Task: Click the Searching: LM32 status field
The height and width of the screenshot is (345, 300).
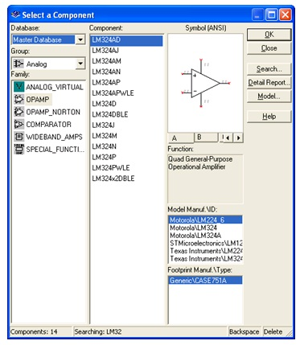Action: [x=150, y=332]
